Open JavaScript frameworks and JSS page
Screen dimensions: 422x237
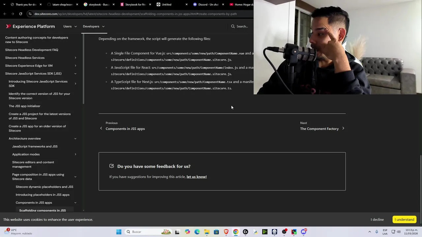[35, 146]
